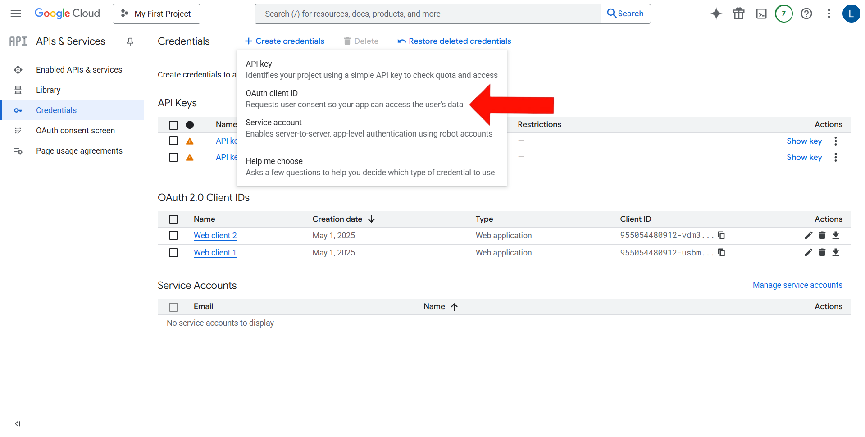The image size is (865, 437).
Task: Show key for second API key
Action: point(804,157)
